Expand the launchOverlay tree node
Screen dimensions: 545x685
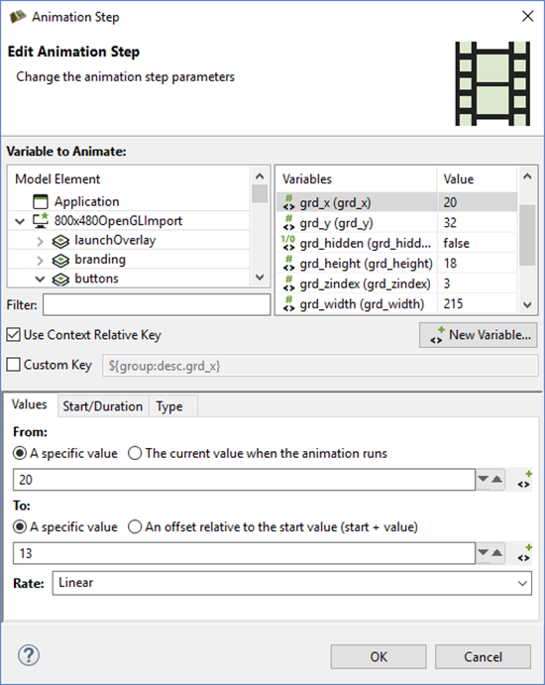41,241
